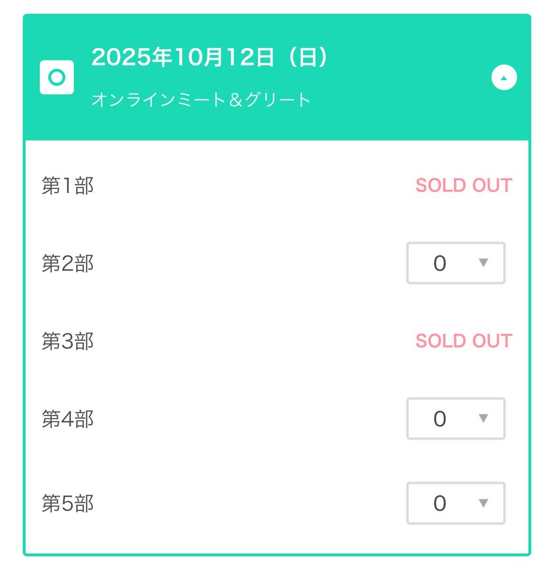Select the 第1部 row label
Image resolution: width=554 pixels, height=572 pixels.
click(x=68, y=185)
